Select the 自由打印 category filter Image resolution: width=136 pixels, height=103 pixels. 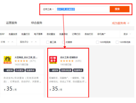coord(89,34)
